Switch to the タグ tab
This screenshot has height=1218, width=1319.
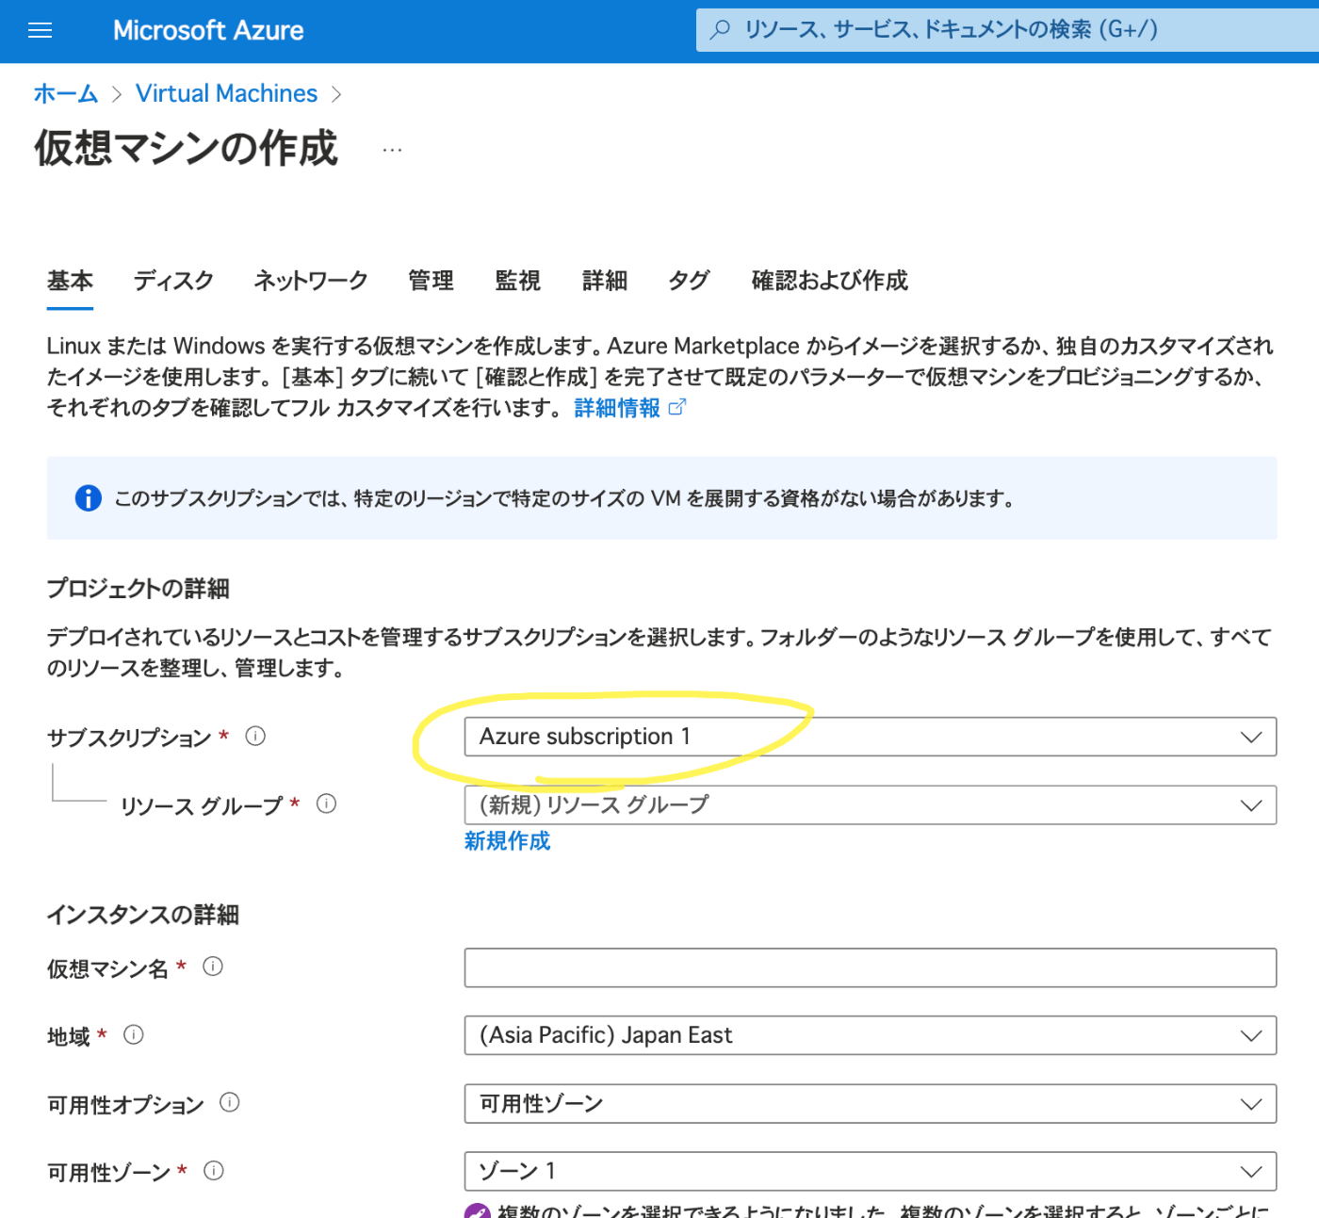(x=689, y=281)
